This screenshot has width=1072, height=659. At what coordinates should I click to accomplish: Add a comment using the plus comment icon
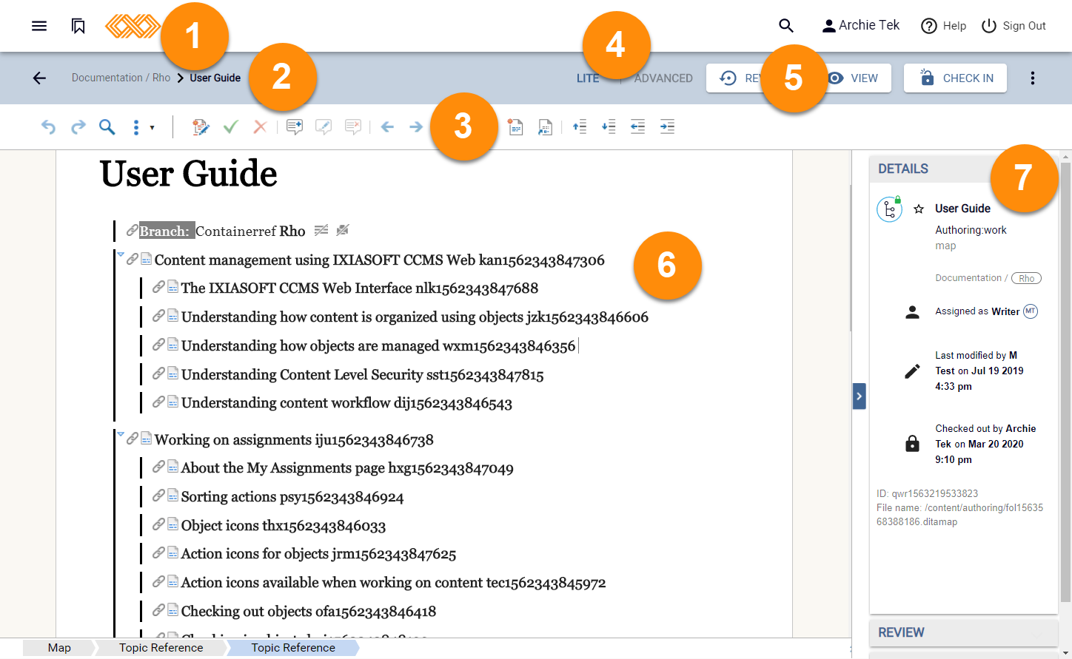[x=295, y=127]
